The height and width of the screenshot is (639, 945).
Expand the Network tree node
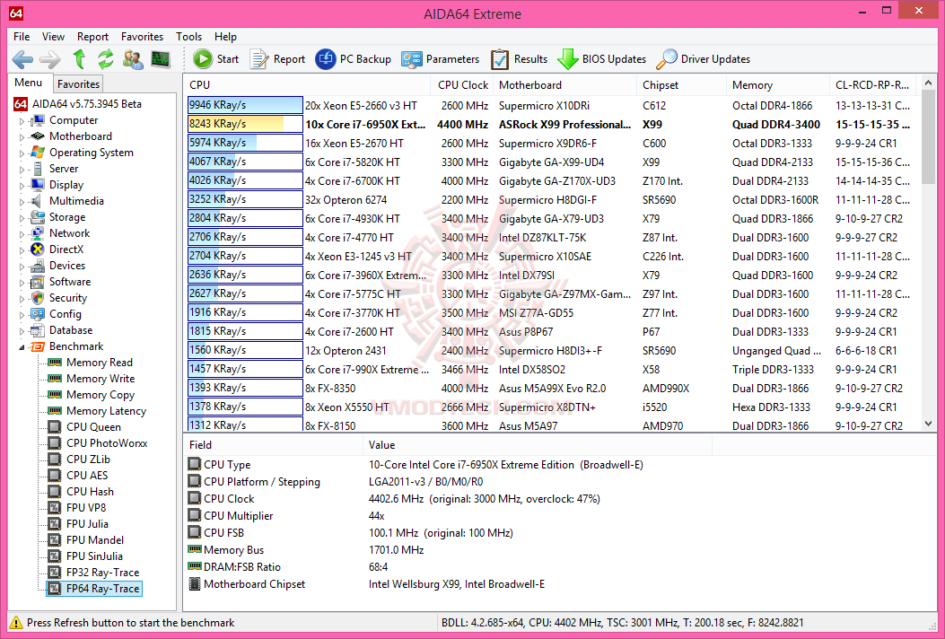click(22, 234)
